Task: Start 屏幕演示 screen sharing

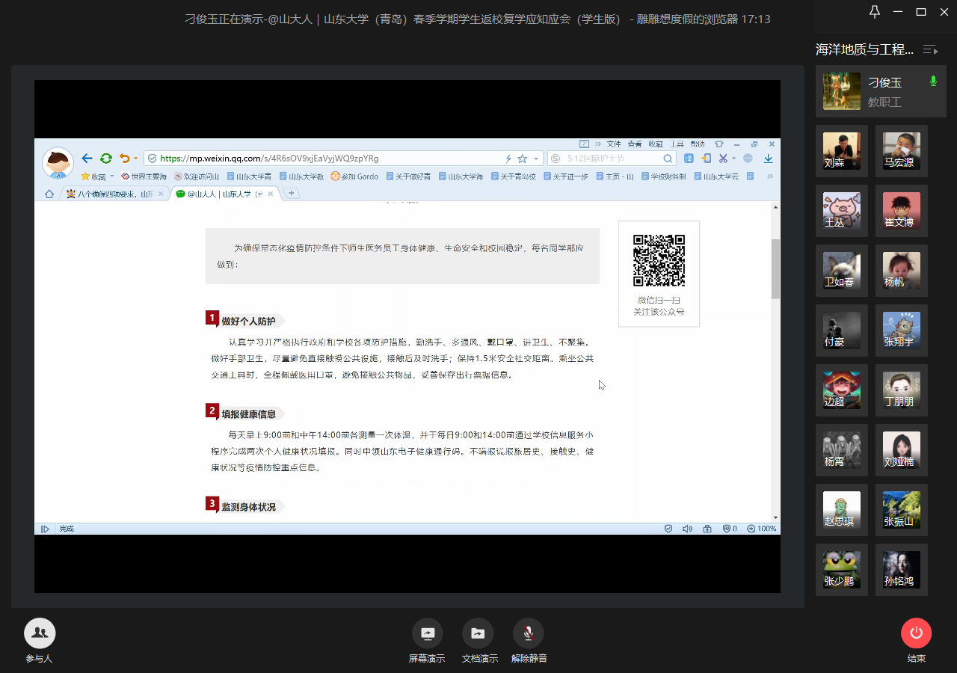Action: (427, 633)
